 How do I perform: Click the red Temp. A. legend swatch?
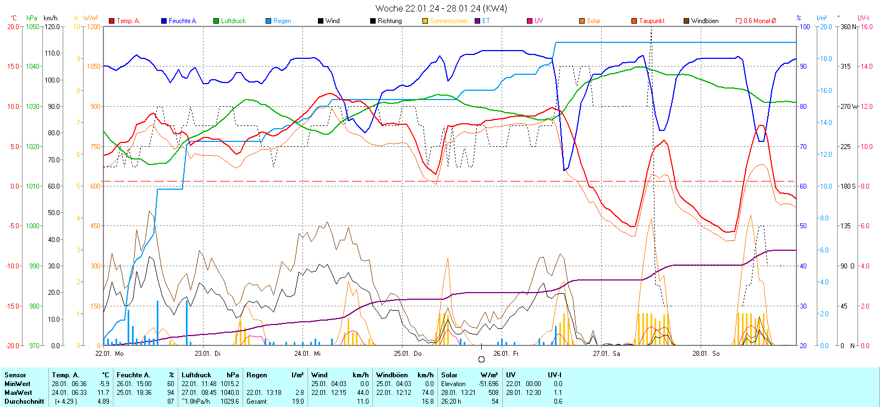point(112,21)
